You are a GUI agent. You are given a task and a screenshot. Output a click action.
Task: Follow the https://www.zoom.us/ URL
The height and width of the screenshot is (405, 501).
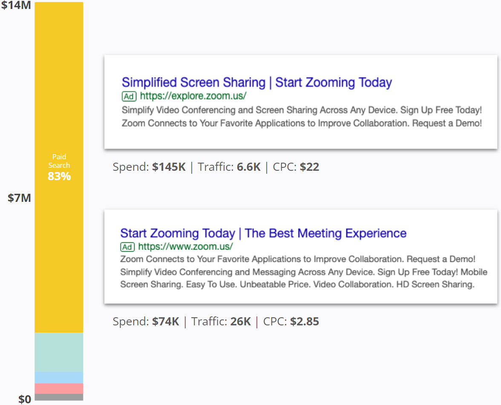click(x=185, y=247)
